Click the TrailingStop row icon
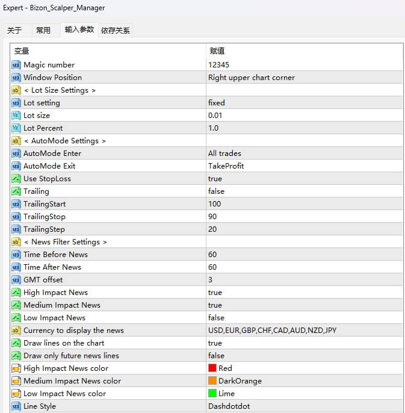 (16, 217)
